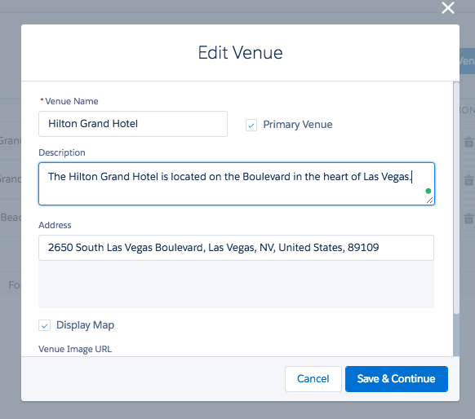The image size is (475, 419).
Task: Click the Edit Venue heading
Action: pyautogui.click(x=240, y=53)
